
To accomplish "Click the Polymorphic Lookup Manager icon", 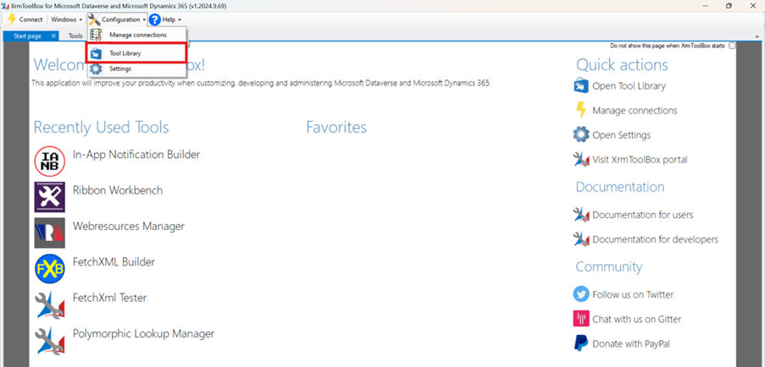I will 50,340.
